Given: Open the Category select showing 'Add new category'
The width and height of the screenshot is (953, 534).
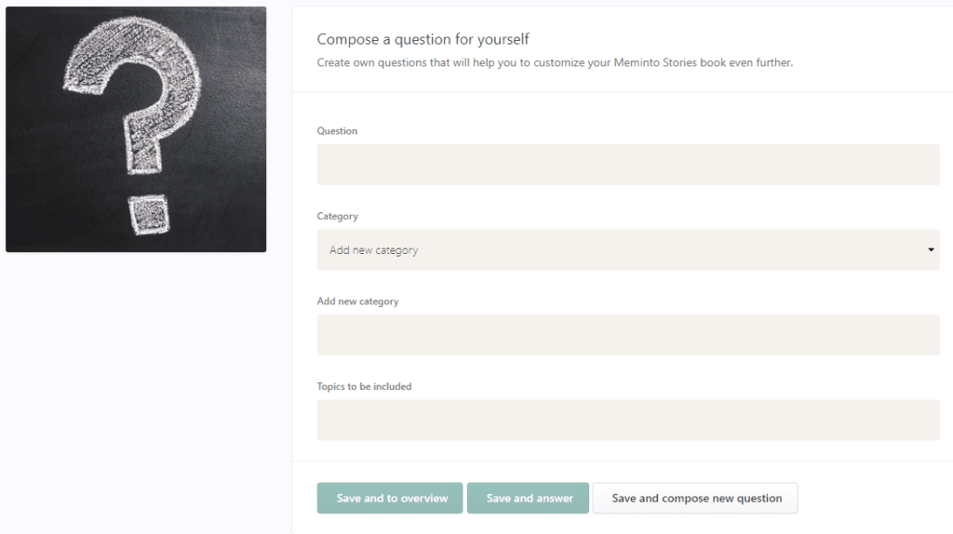Looking at the screenshot, I should click(628, 249).
